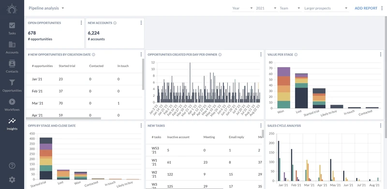Open the Tasks sidebar icon
The image size is (387, 189).
pos(12,26)
